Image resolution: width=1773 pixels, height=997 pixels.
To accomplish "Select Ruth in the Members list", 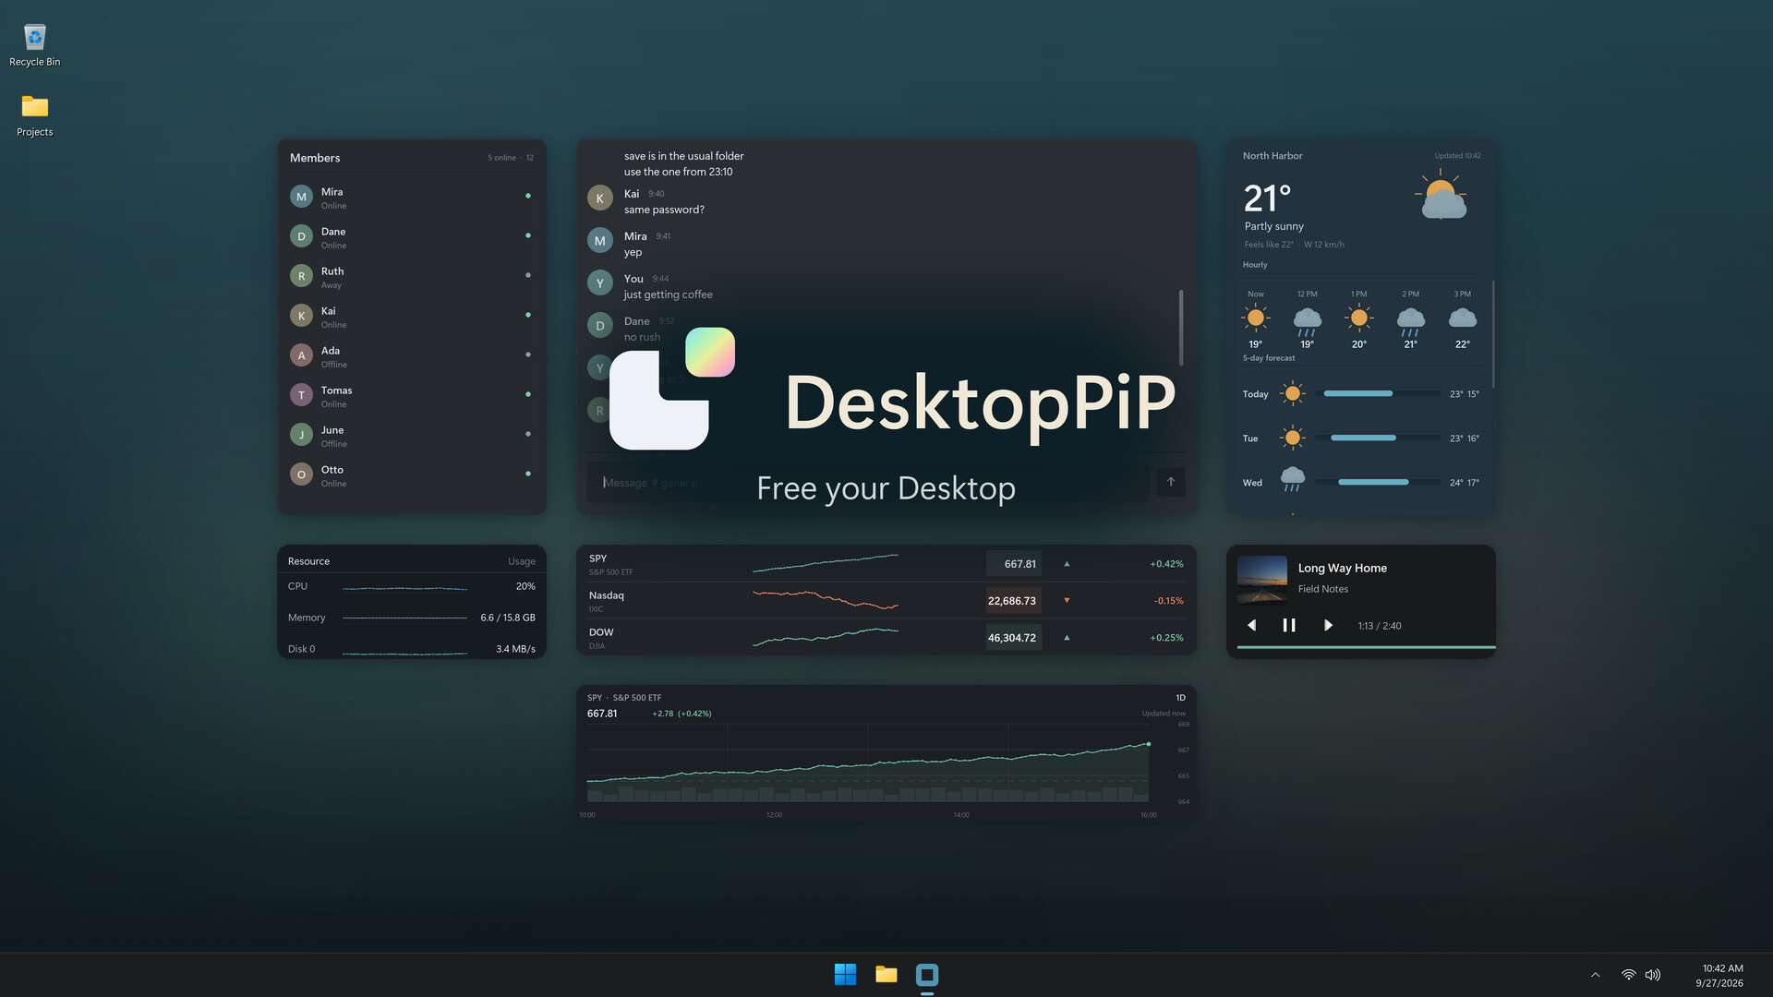I will (x=412, y=276).
